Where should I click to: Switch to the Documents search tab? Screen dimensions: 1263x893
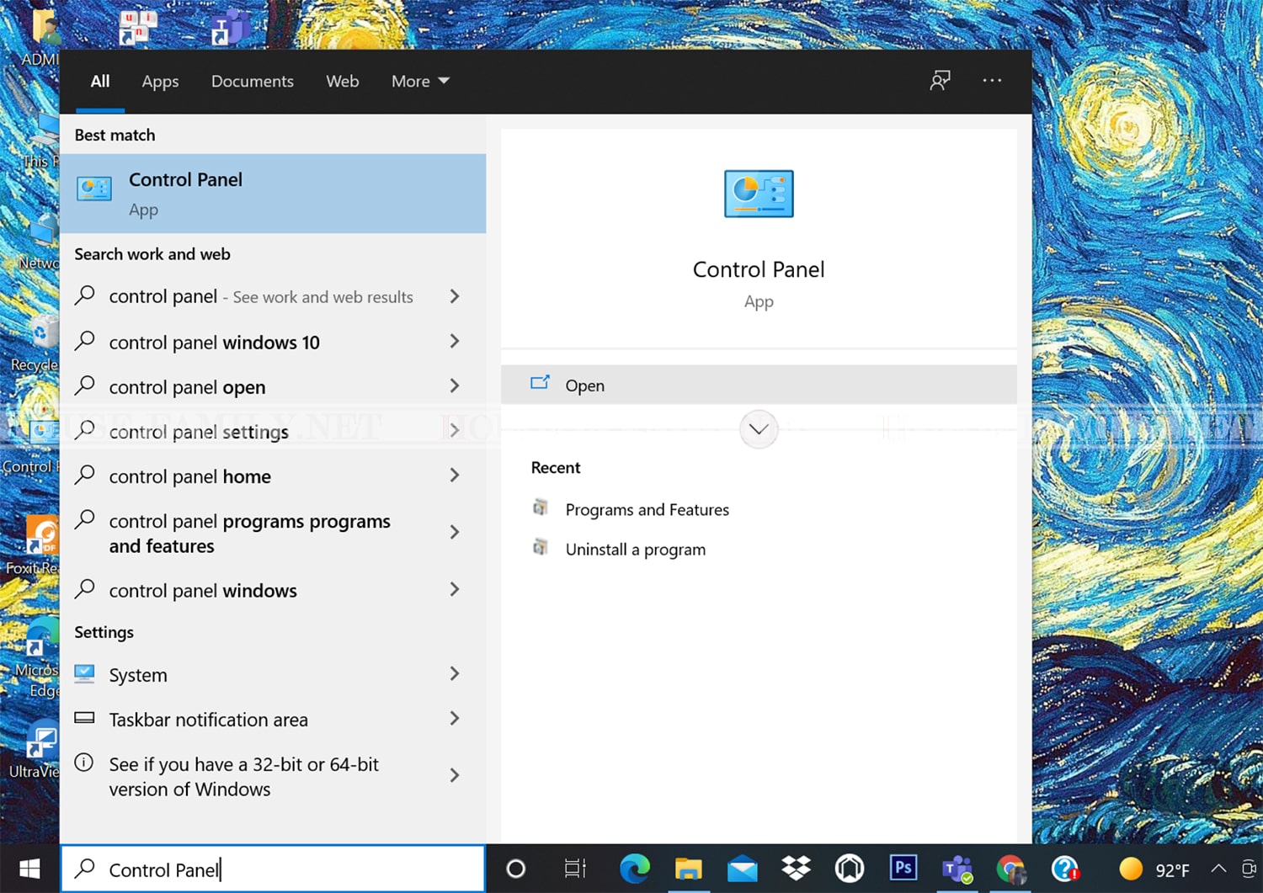pyautogui.click(x=253, y=82)
